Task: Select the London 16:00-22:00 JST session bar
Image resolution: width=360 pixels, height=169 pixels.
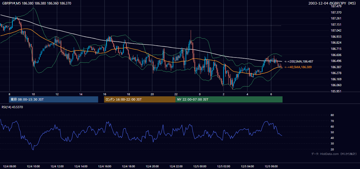Action: pyautogui.click(x=140, y=99)
